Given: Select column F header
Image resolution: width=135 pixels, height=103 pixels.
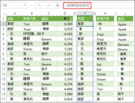Looking at the screenshot, I should point(85,13).
